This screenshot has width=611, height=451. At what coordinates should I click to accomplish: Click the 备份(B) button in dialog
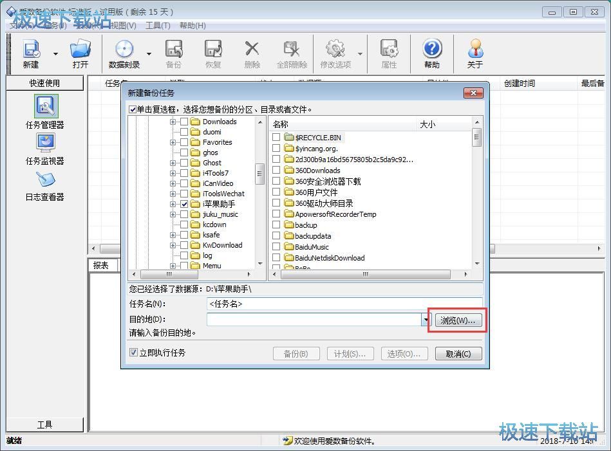tap(296, 354)
